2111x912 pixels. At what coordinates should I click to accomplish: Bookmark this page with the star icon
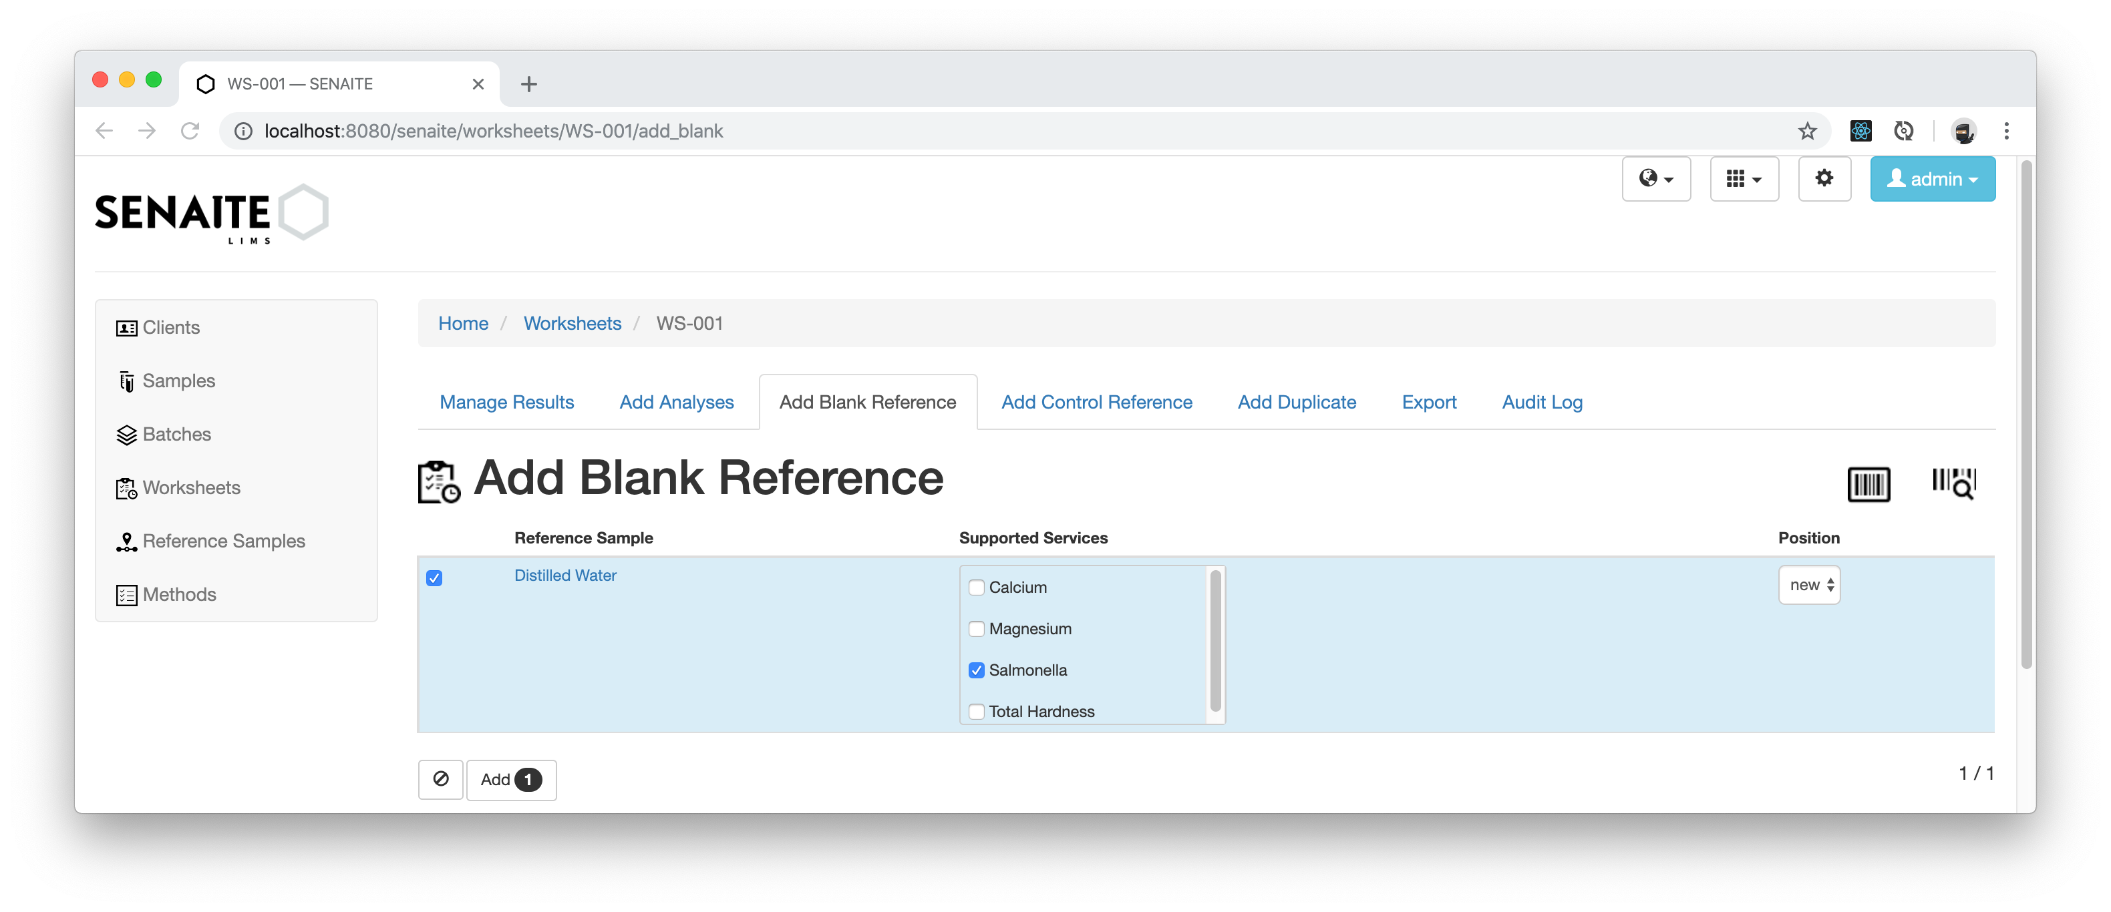click(x=1806, y=131)
